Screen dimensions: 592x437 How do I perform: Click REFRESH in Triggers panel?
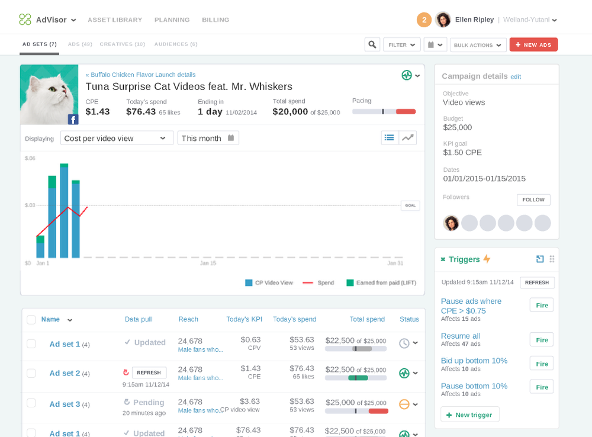coord(537,282)
